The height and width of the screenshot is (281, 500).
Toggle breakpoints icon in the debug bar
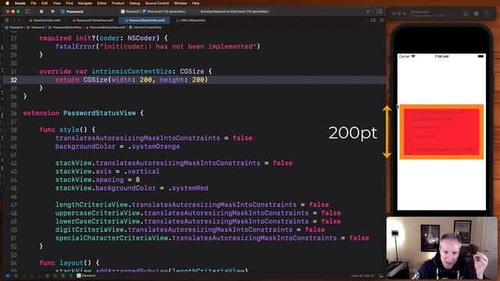[8, 276]
